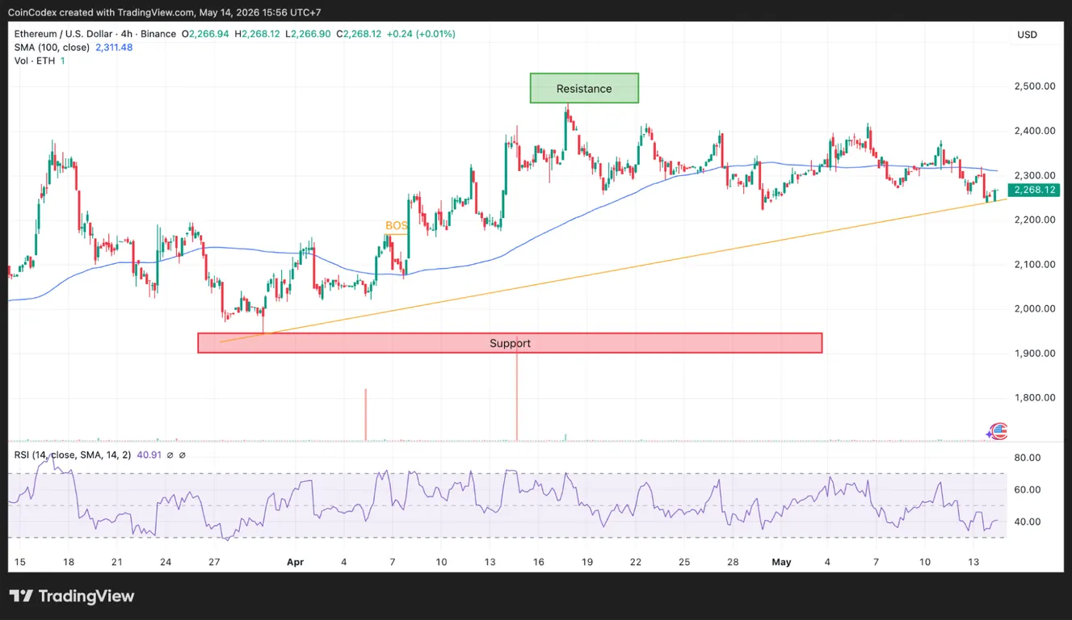Click the date label 16 on time axis
Screen dimensions: 1072x620
point(538,561)
